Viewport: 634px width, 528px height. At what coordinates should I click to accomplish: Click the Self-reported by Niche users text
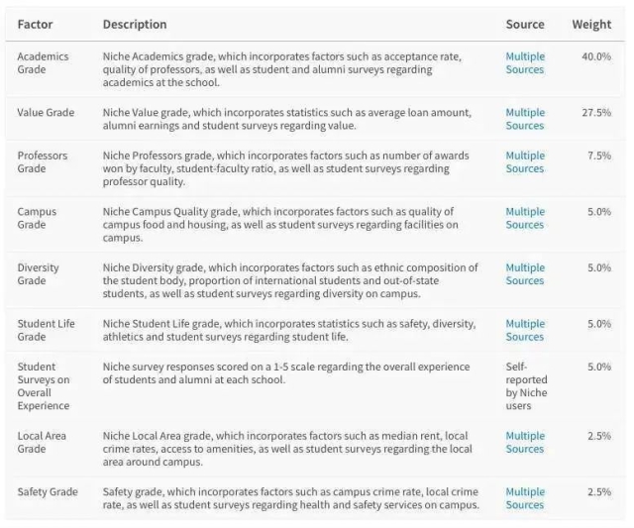pos(526,386)
